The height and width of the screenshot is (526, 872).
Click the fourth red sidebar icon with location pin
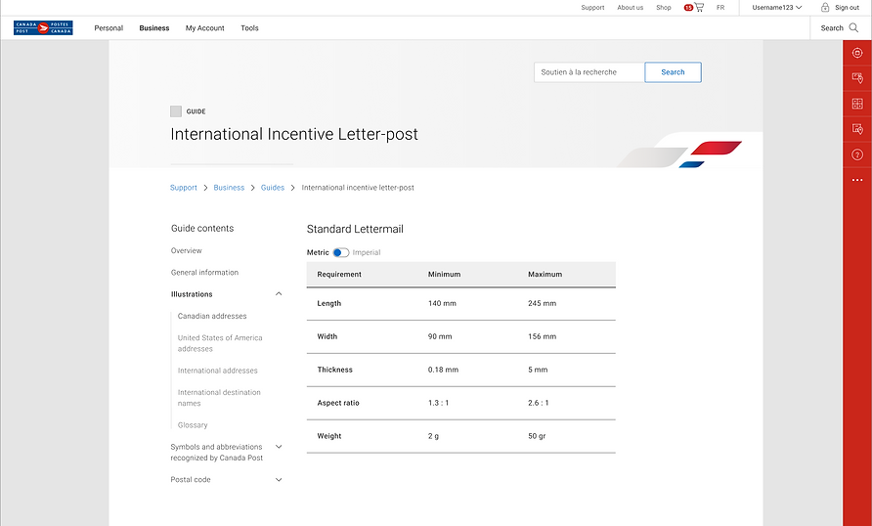(x=857, y=129)
